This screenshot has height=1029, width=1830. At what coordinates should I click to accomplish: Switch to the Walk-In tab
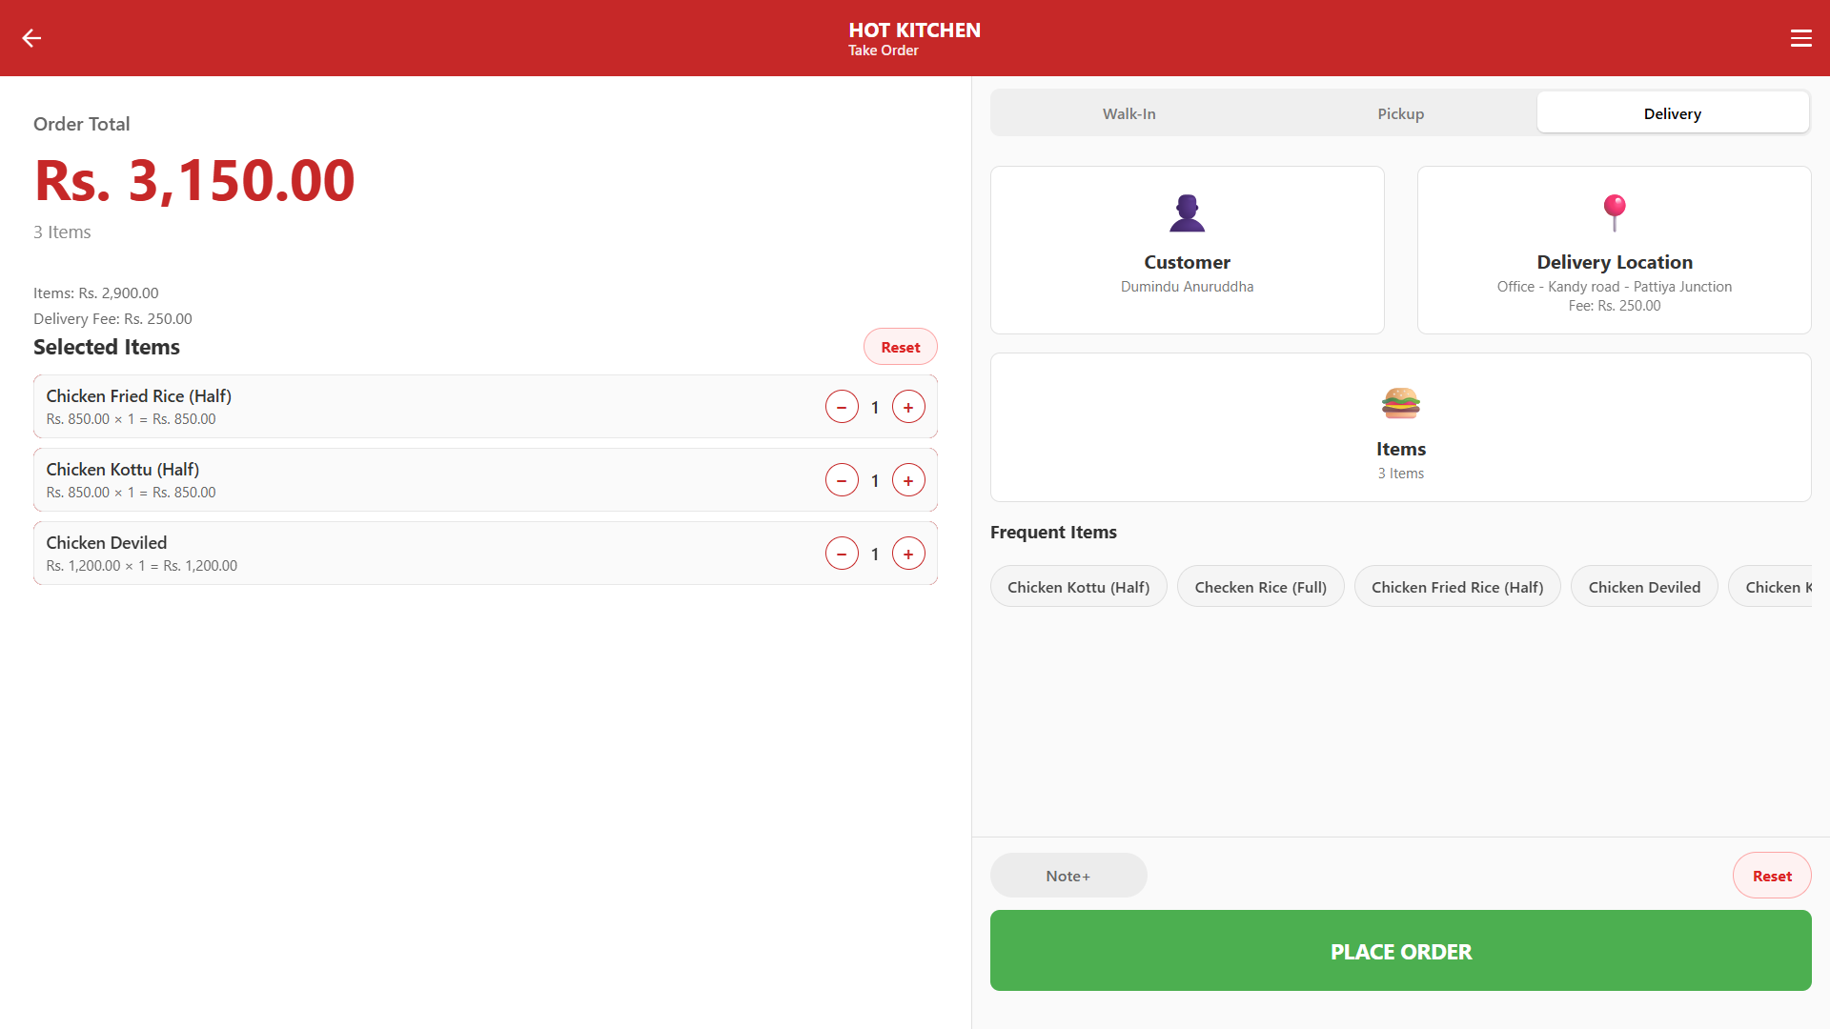(1128, 113)
